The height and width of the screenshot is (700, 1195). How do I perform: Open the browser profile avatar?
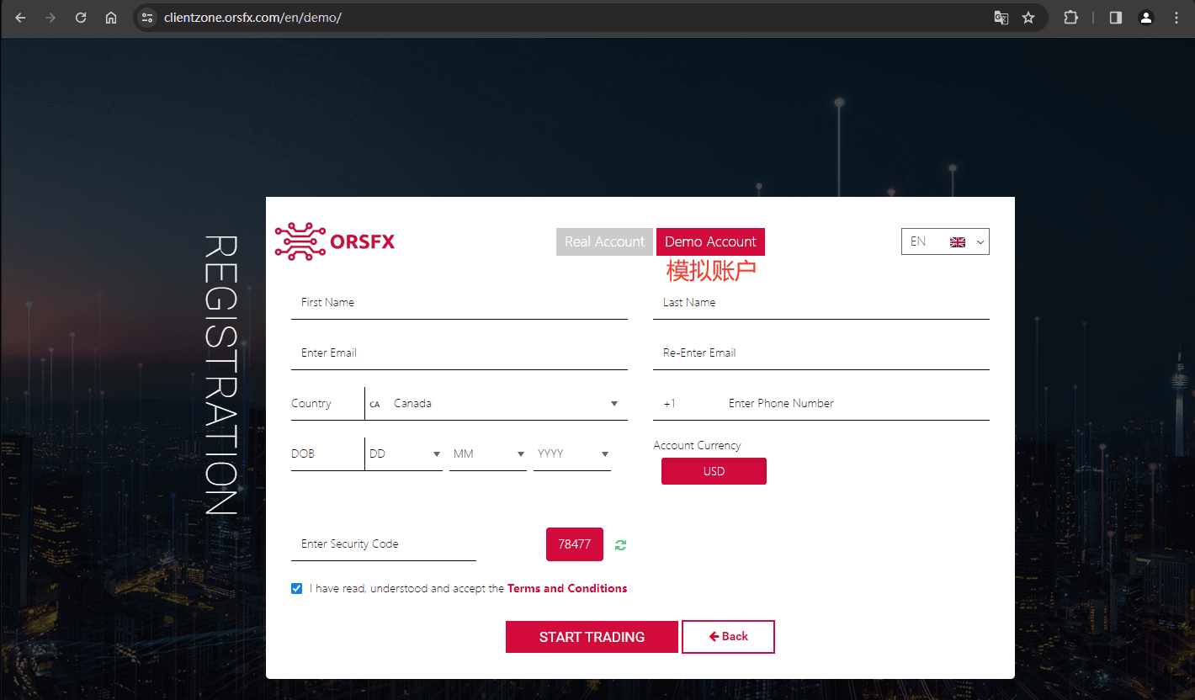pos(1146,18)
